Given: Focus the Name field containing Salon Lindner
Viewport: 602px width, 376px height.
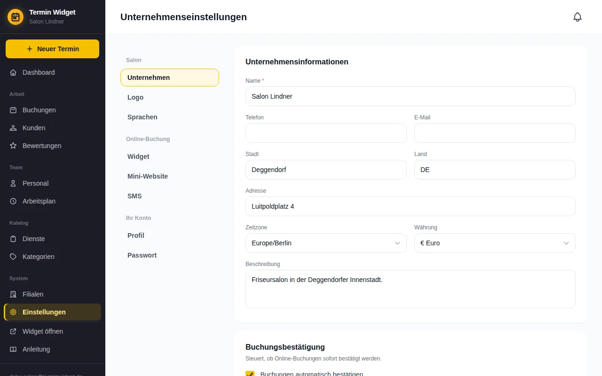Looking at the screenshot, I should [411, 96].
